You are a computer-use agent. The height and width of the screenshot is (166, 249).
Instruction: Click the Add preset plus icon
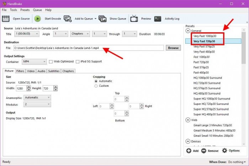tap(189, 151)
